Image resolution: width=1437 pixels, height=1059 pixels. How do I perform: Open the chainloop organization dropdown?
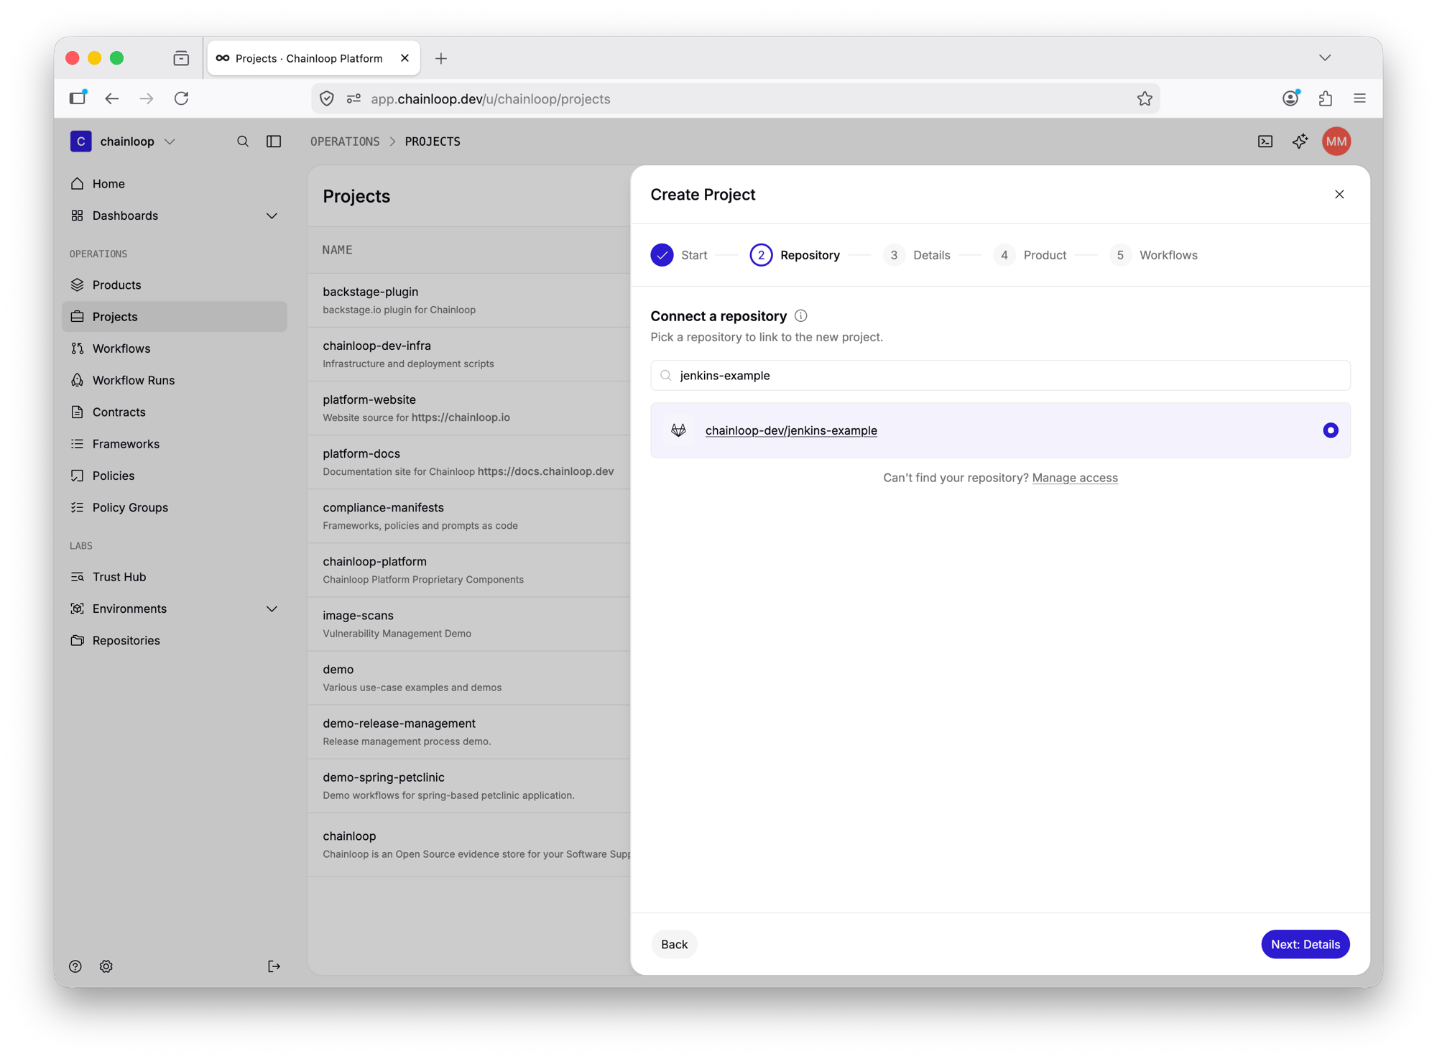pyautogui.click(x=170, y=142)
